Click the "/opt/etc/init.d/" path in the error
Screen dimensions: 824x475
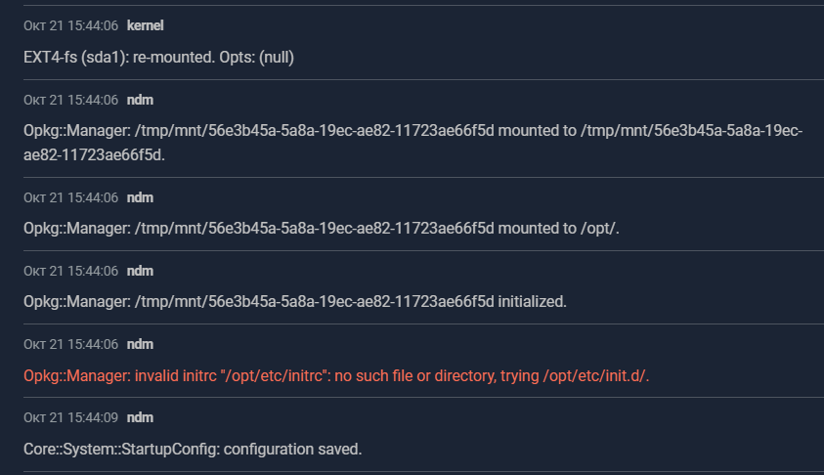[x=593, y=375]
